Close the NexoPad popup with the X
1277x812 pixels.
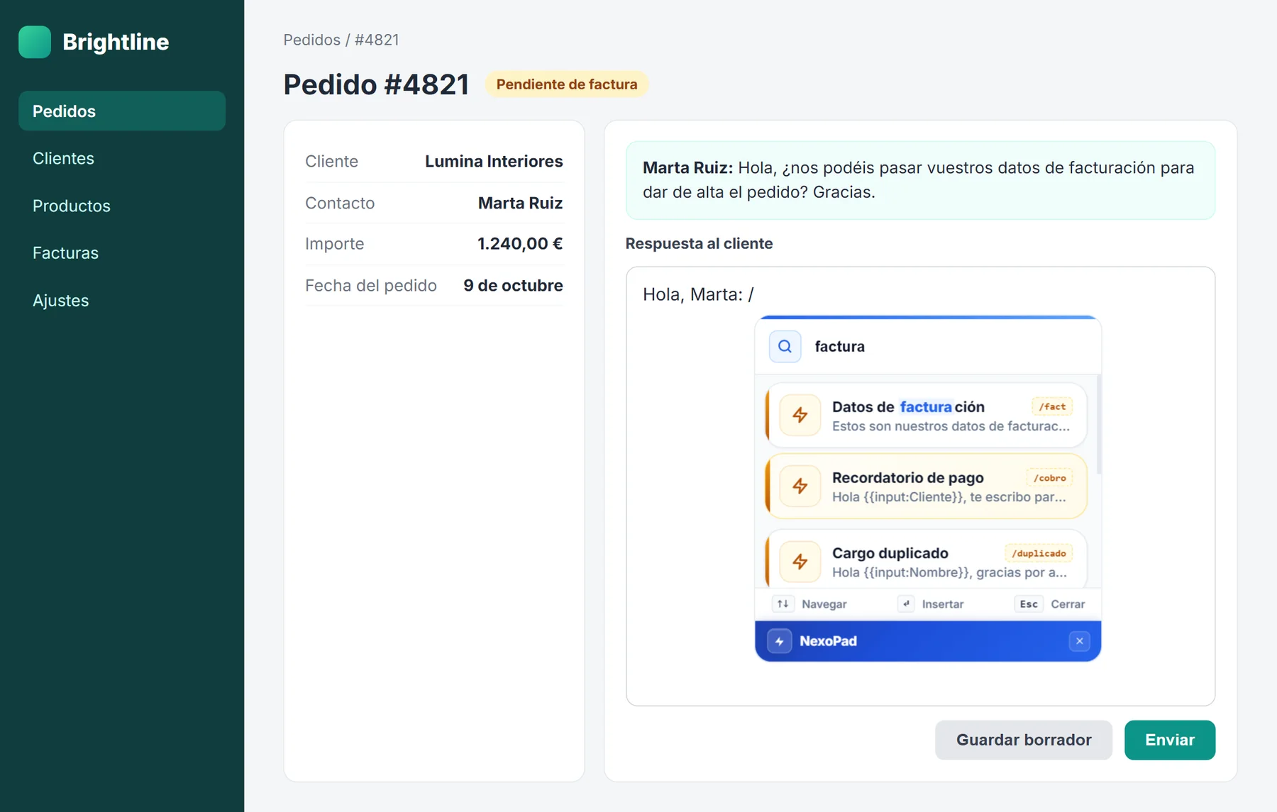(1079, 641)
